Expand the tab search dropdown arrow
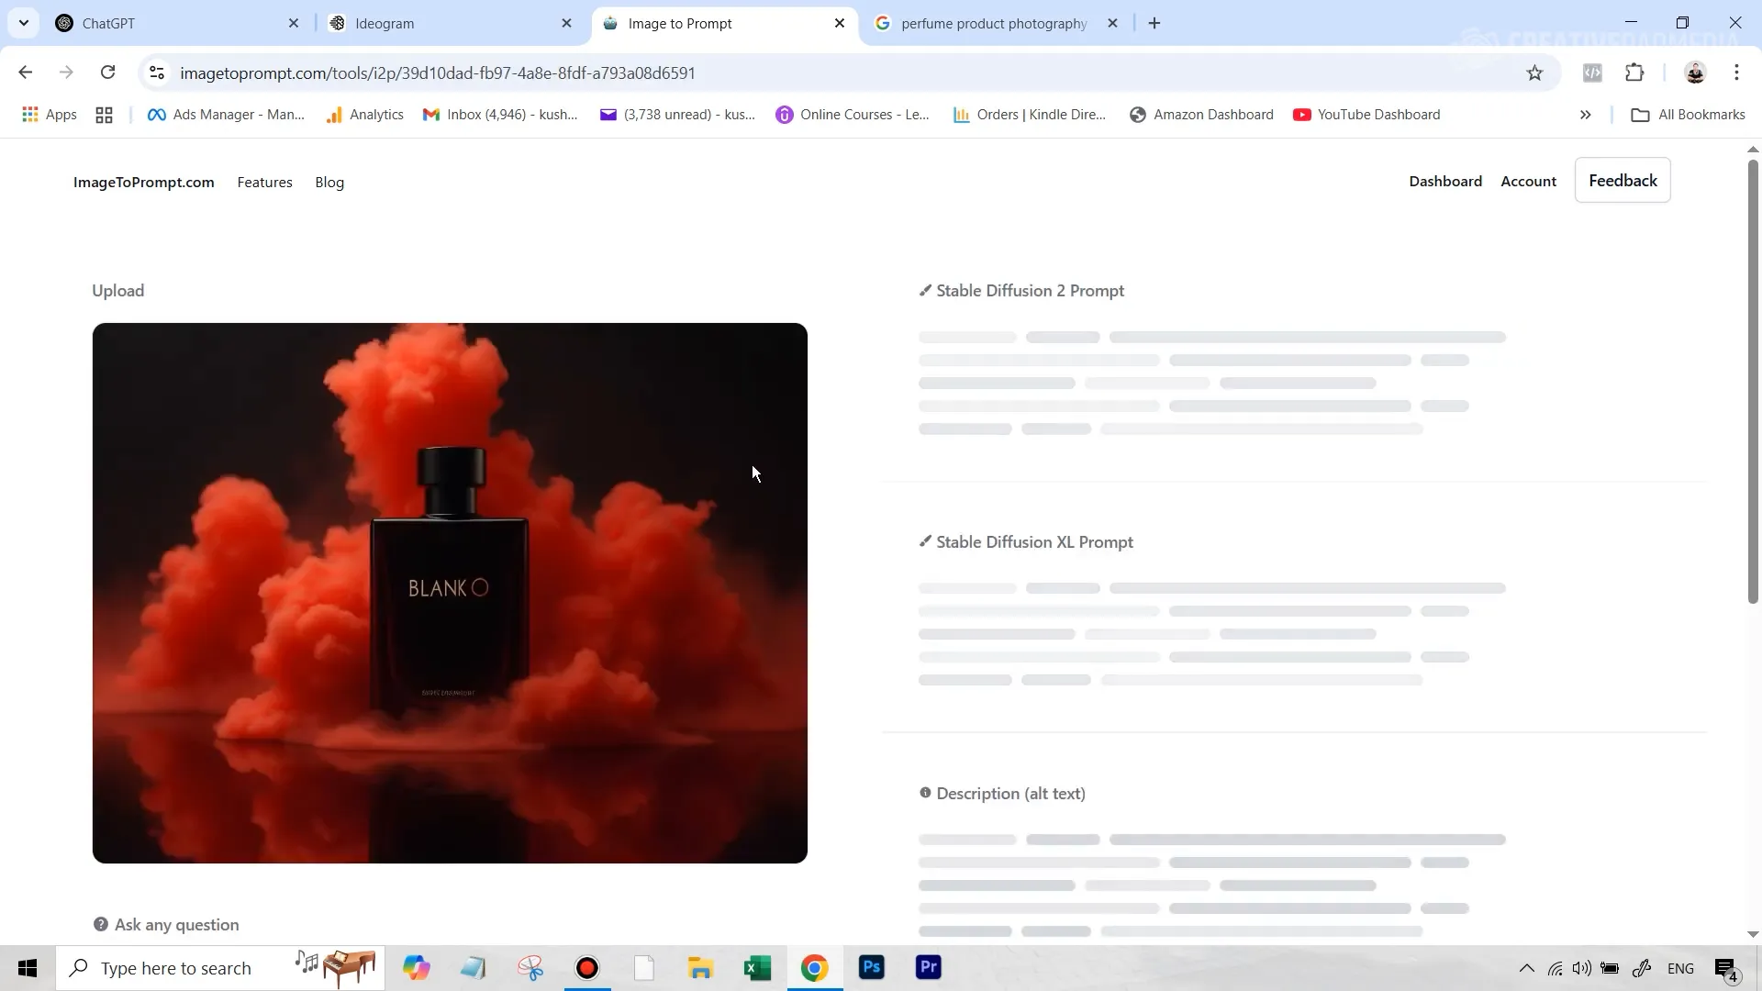 24,23
